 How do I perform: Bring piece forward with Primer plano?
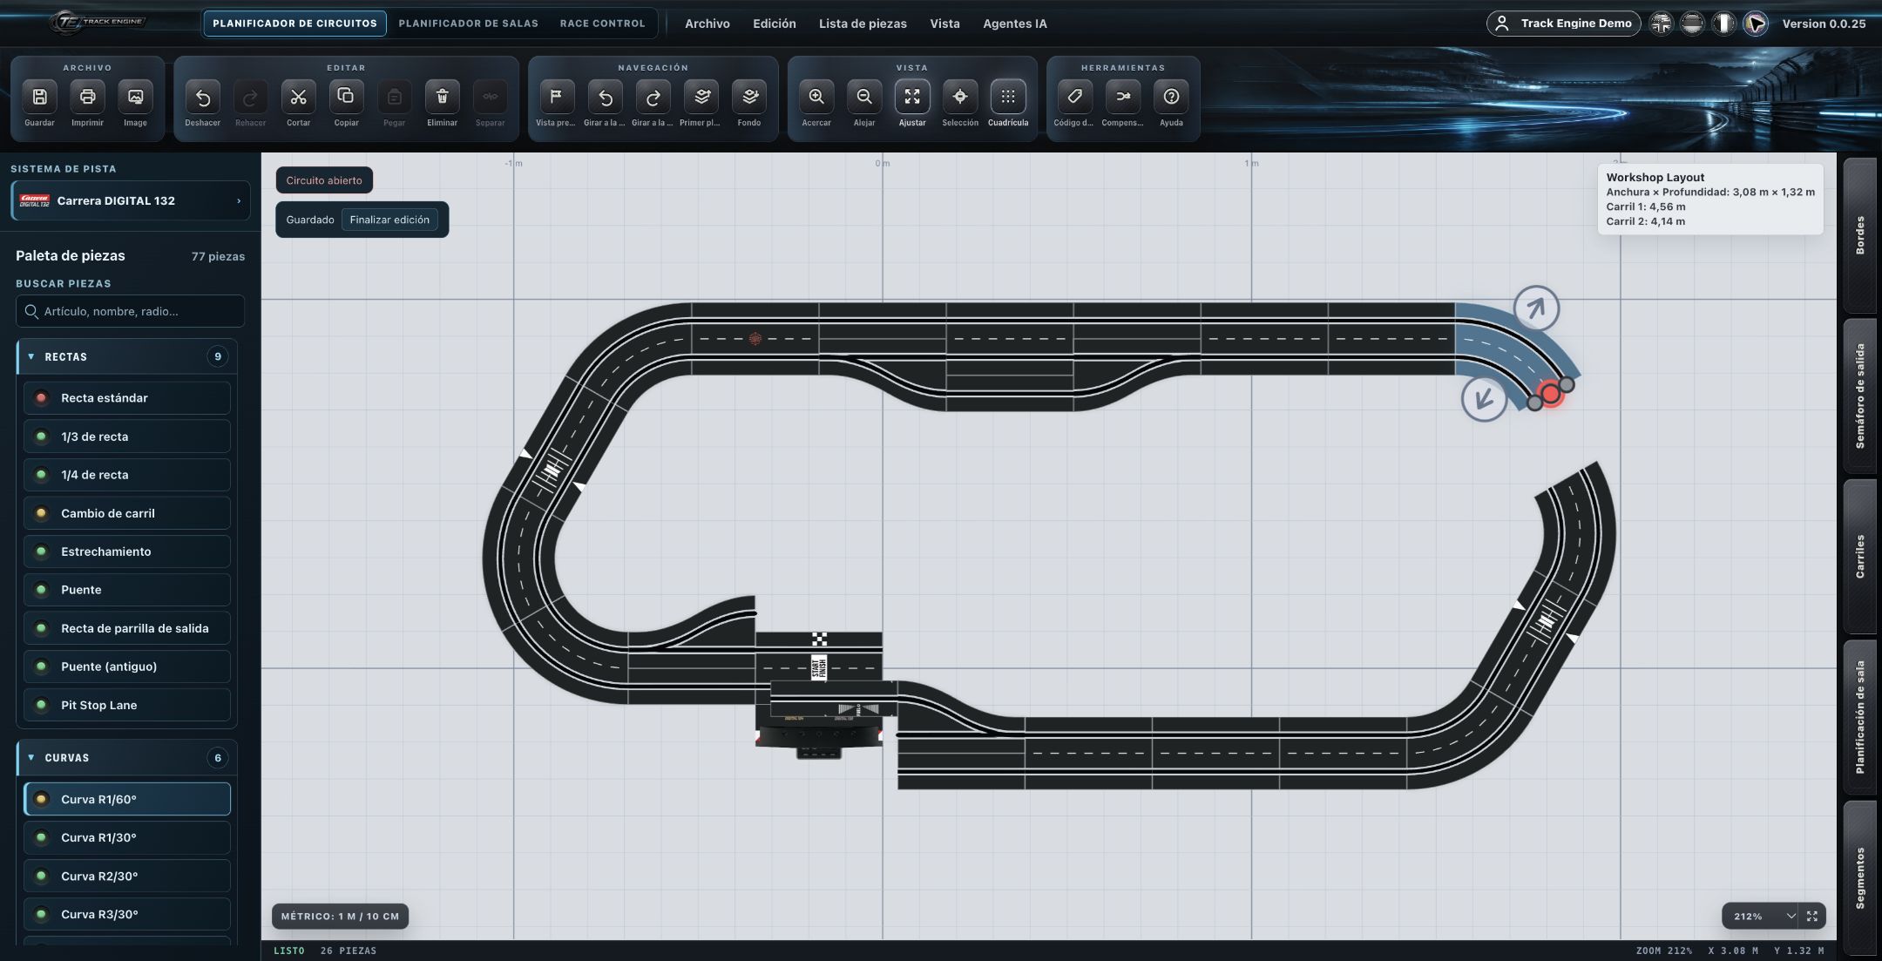coord(701,97)
